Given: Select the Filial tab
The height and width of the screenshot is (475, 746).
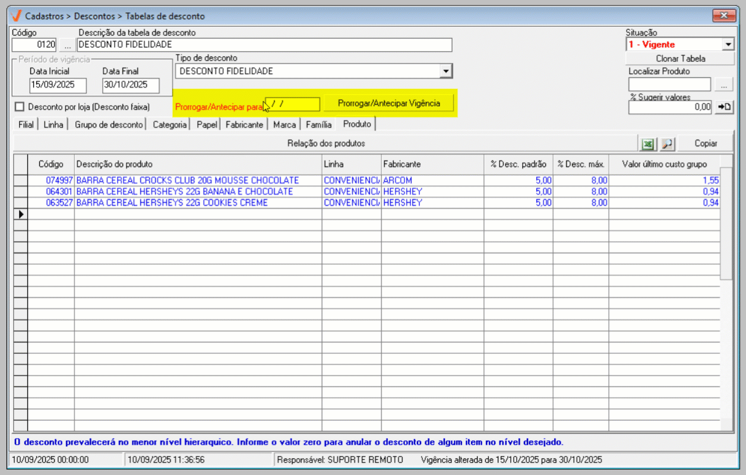Looking at the screenshot, I should (x=26, y=125).
